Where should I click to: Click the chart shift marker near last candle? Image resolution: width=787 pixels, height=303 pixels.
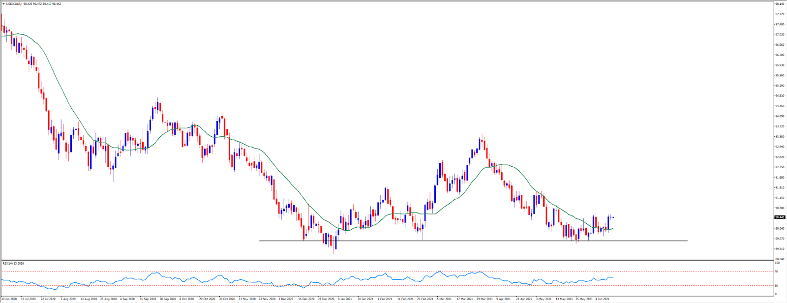pyautogui.click(x=613, y=217)
